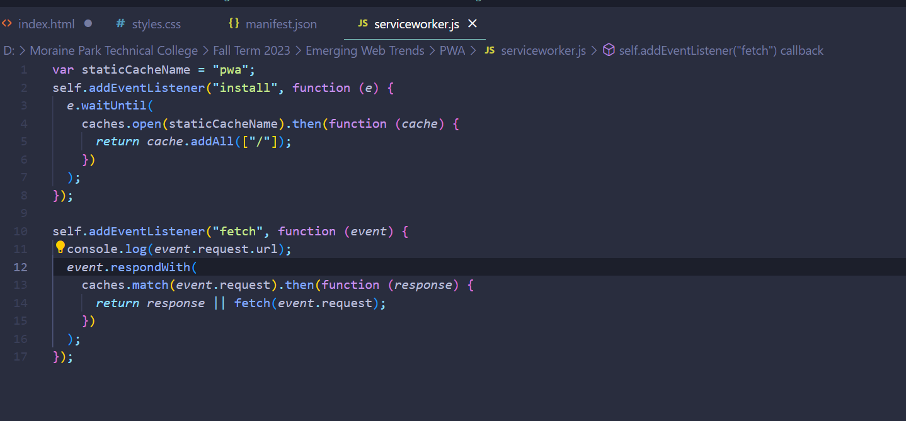Click line number 1 in gutter

tap(23, 70)
